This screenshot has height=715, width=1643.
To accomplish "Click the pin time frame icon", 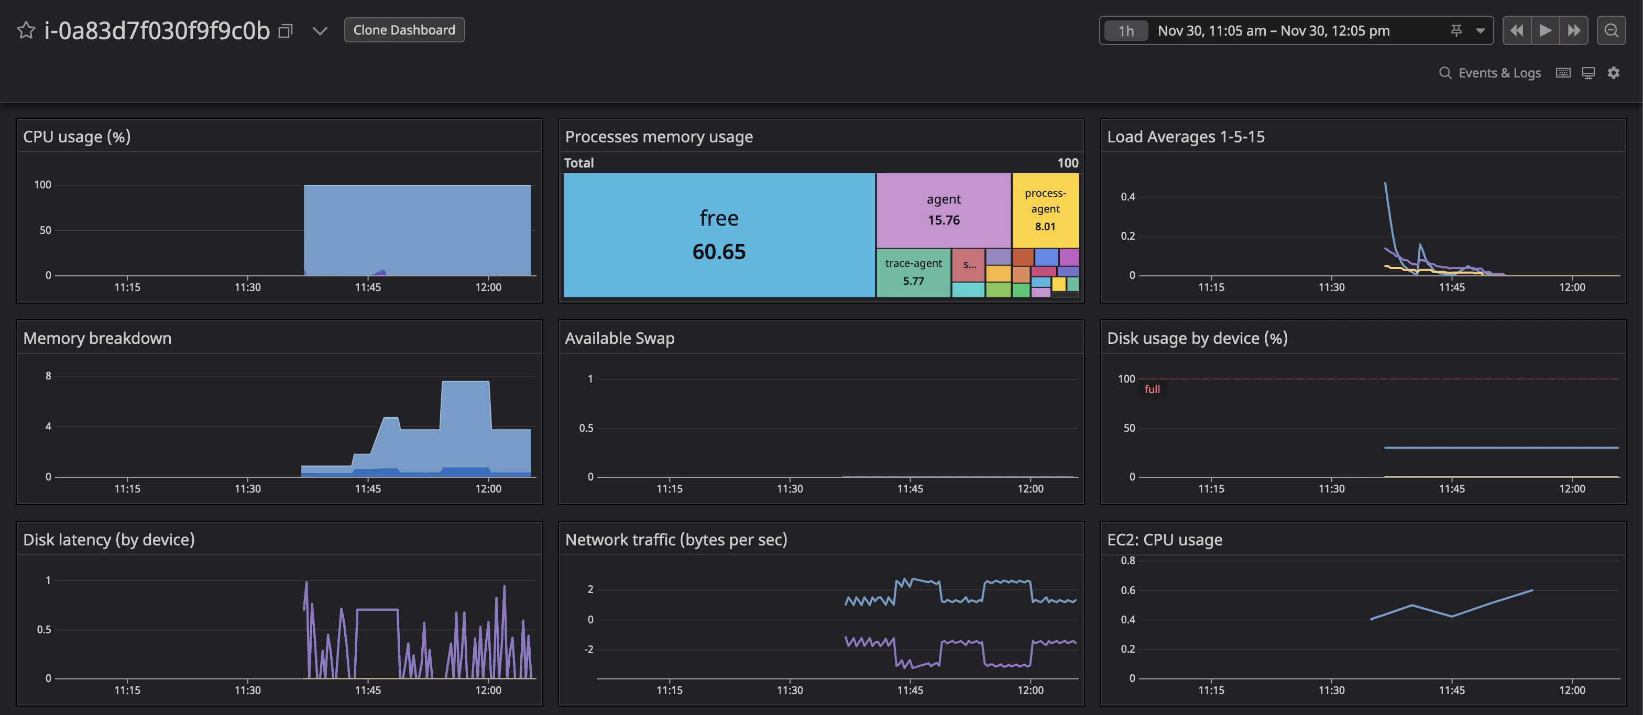I will (x=1456, y=30).
